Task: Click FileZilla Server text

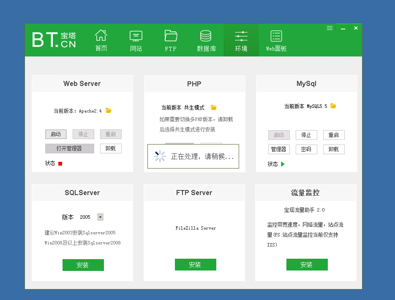Action: [x=196, y=228]
